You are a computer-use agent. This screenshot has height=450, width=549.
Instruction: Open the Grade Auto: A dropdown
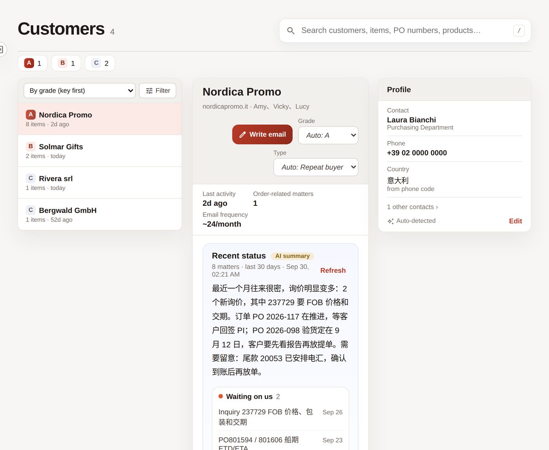pos(328,135)
